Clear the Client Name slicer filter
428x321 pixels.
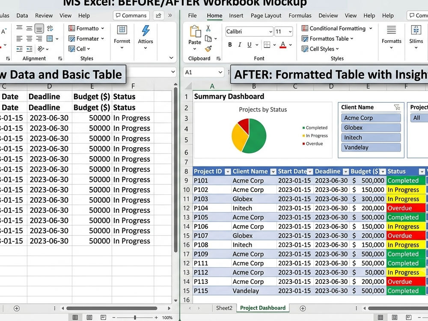click(397, 107)
